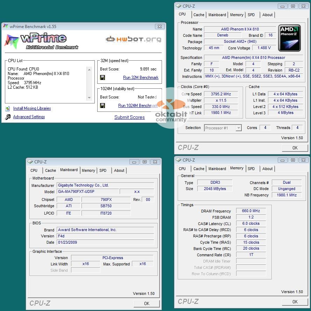Click Core Voltage value 1.488 V

point(264,48)
